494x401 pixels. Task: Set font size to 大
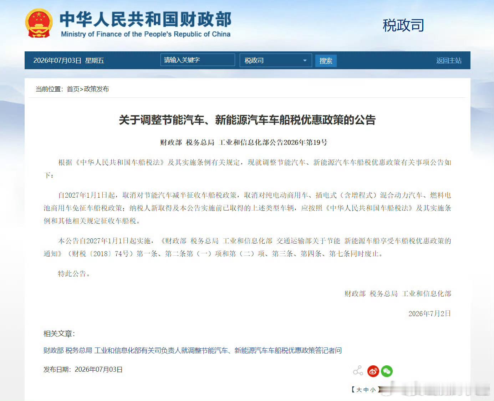[x=359, y=390]
